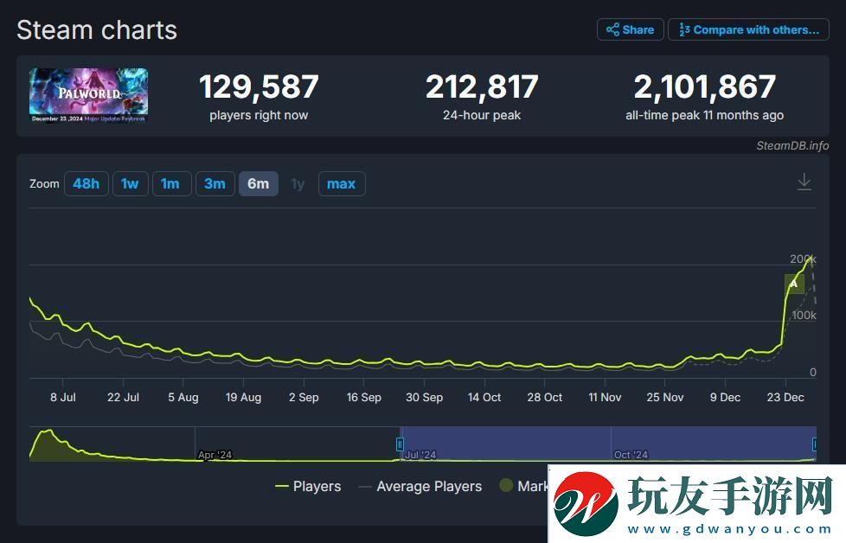Click the 30 Sep axis label
846x543 pixels.
424,398
